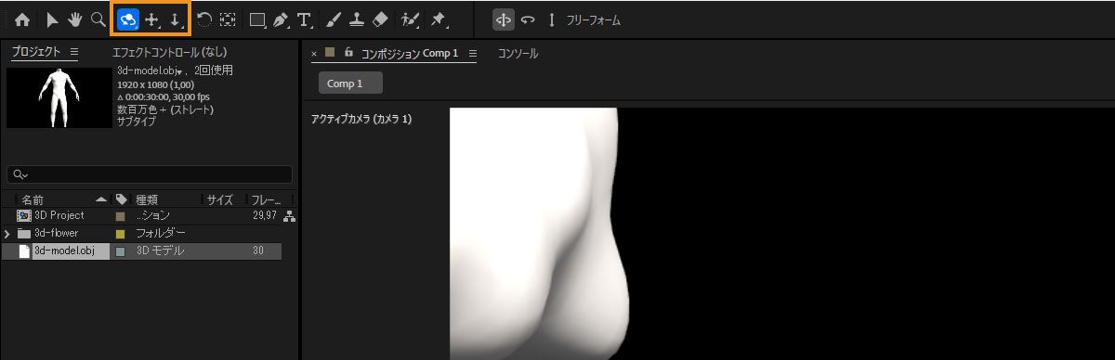Image resolution: width=1115 pixels, height=360 pixels.
Task: Select the Brush tool
Action: 334,19
